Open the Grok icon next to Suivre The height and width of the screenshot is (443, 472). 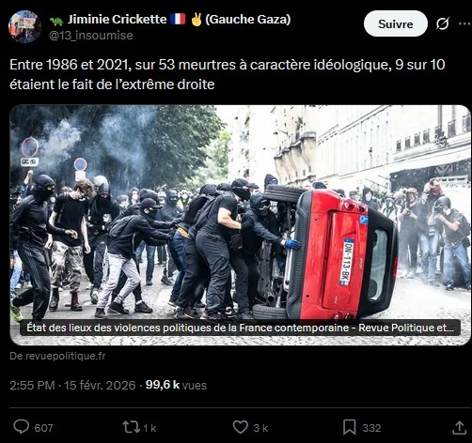443,23
